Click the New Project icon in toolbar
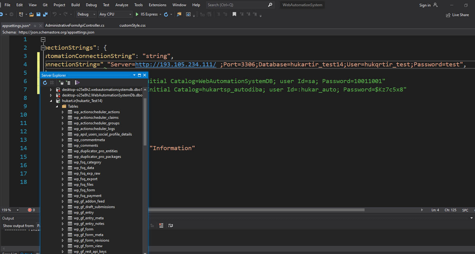Screen dimensions: 475x254 coord(21,14)
